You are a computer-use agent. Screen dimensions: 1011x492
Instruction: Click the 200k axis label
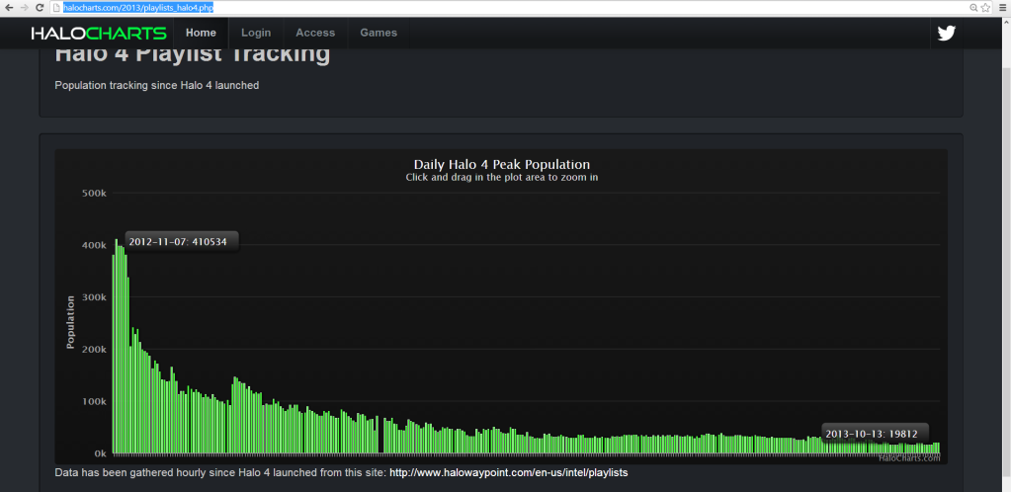[x=94, y=350]
